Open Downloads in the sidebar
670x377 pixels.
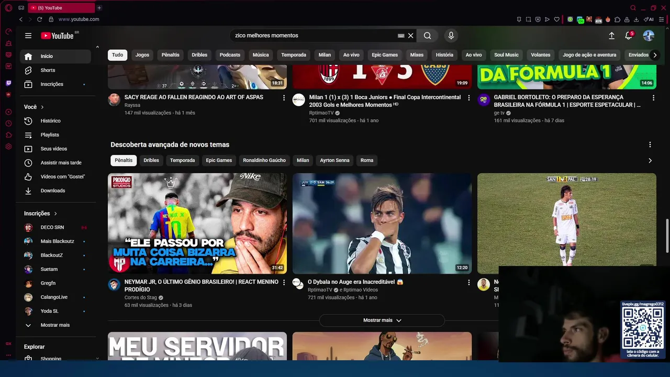point(55,191)
